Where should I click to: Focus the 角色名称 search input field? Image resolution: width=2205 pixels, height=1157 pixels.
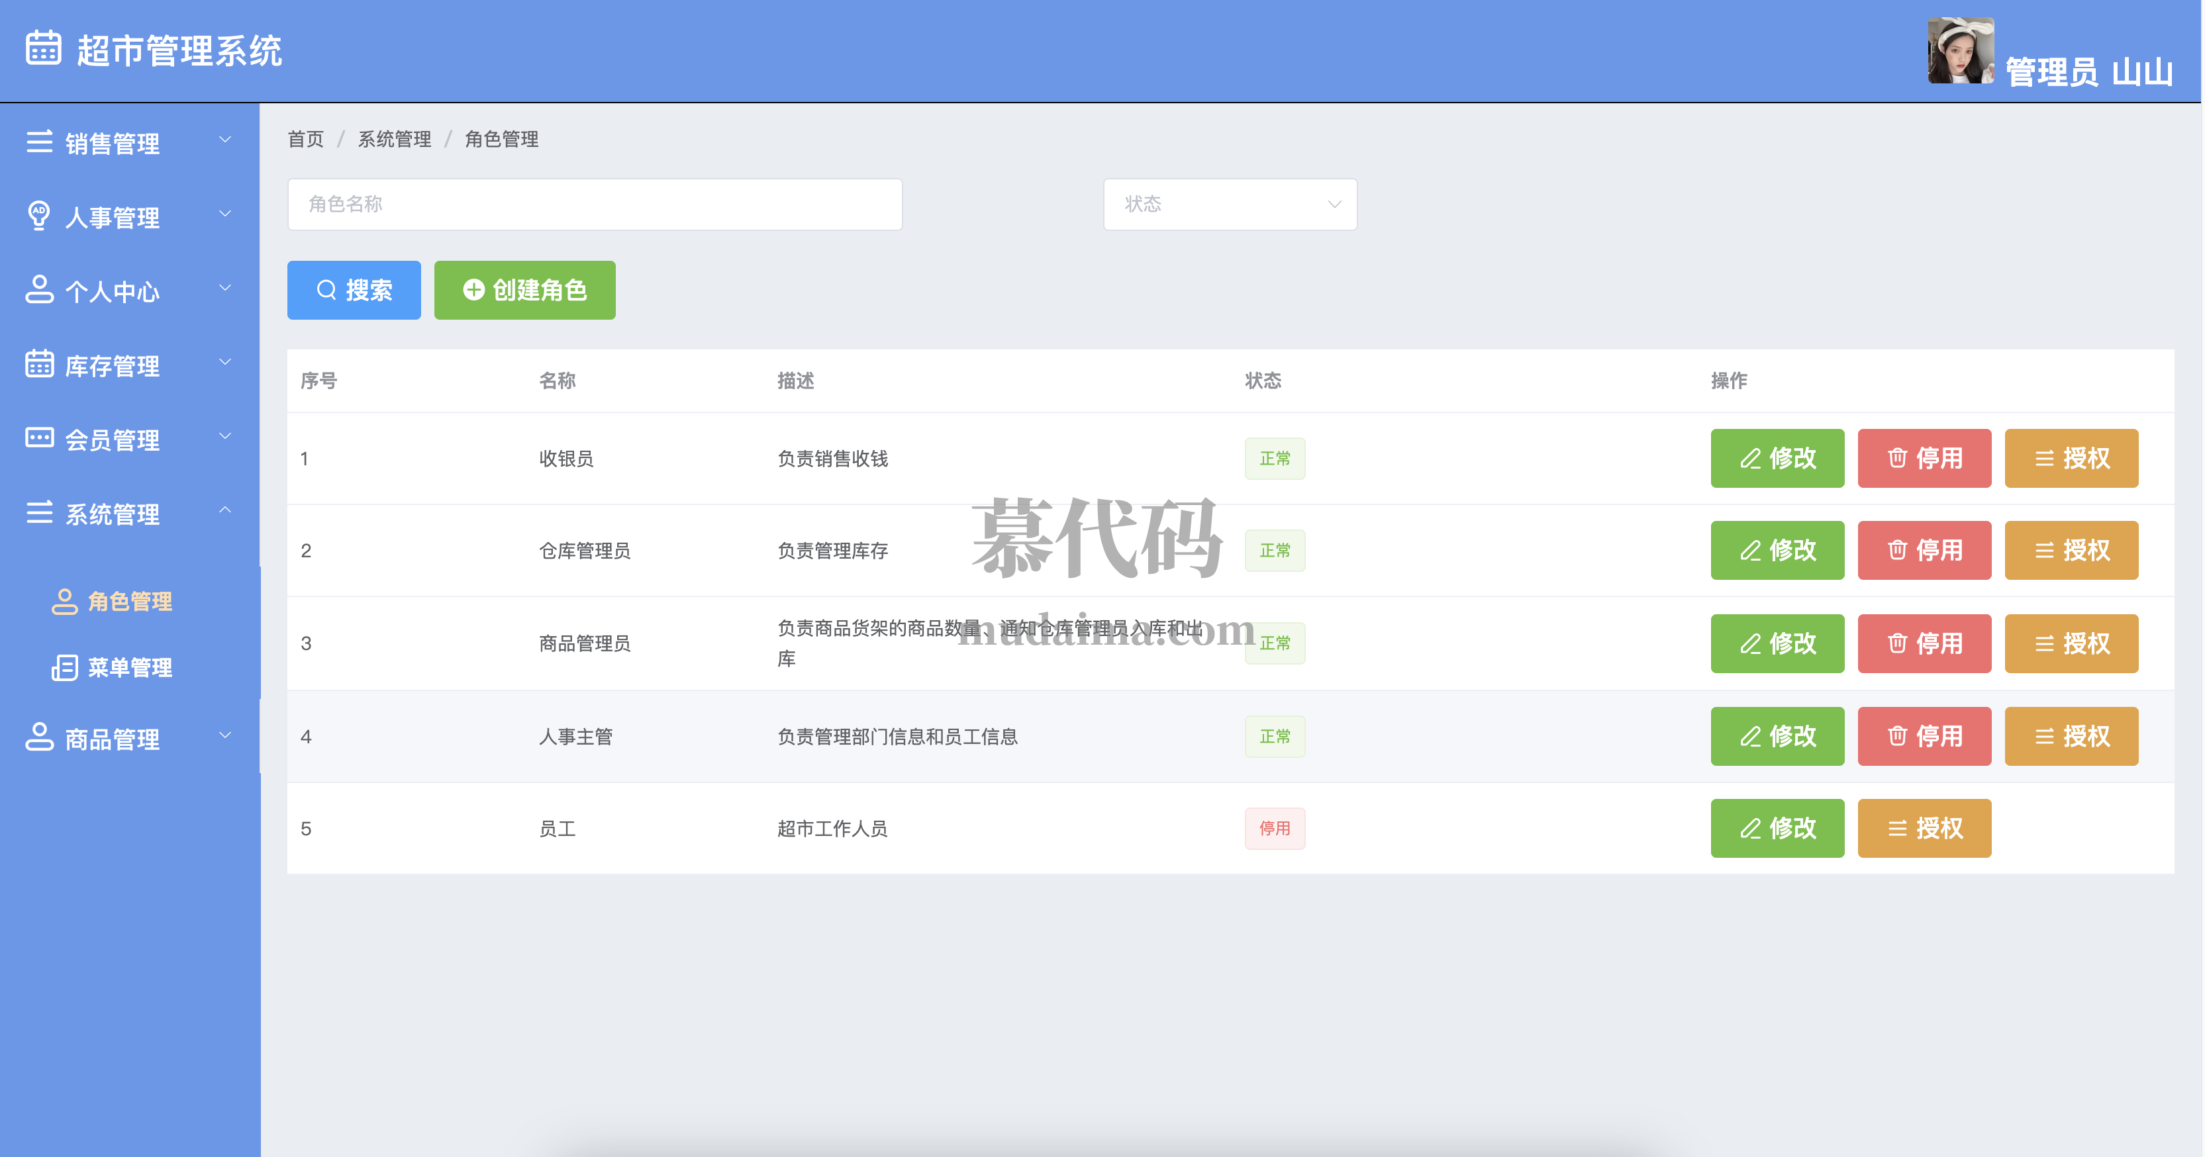coord(594,205)
